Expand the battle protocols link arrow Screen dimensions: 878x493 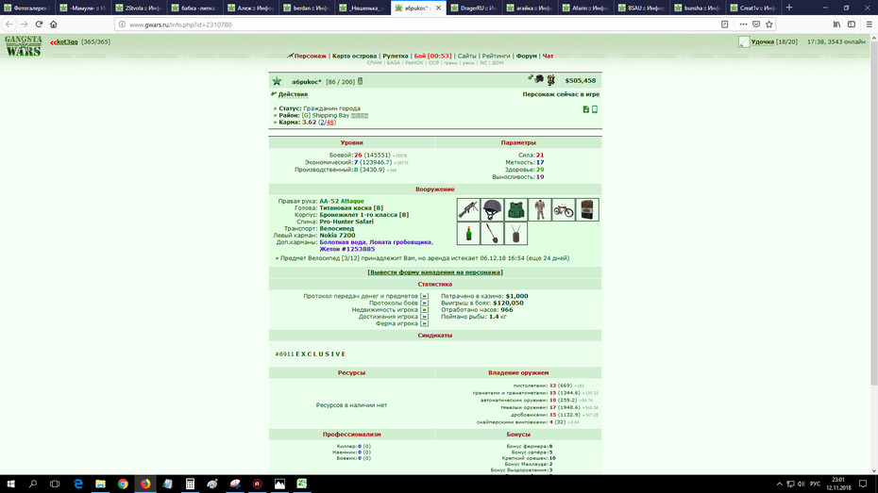(x=424, y=303)
